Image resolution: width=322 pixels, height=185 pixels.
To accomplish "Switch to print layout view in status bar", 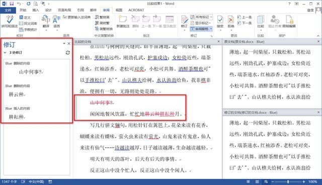I will coord(257,181).
